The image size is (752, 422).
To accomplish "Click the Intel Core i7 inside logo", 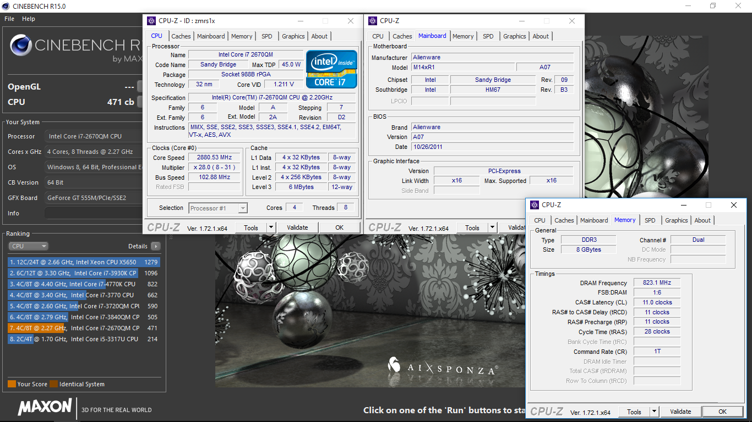I will (x=330, y=69).
